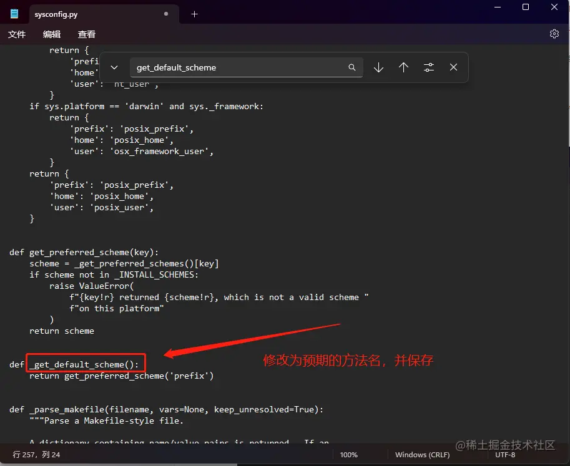Close the find bar
570x466 pixels.
pyautogui.click(x=453, y=67)
